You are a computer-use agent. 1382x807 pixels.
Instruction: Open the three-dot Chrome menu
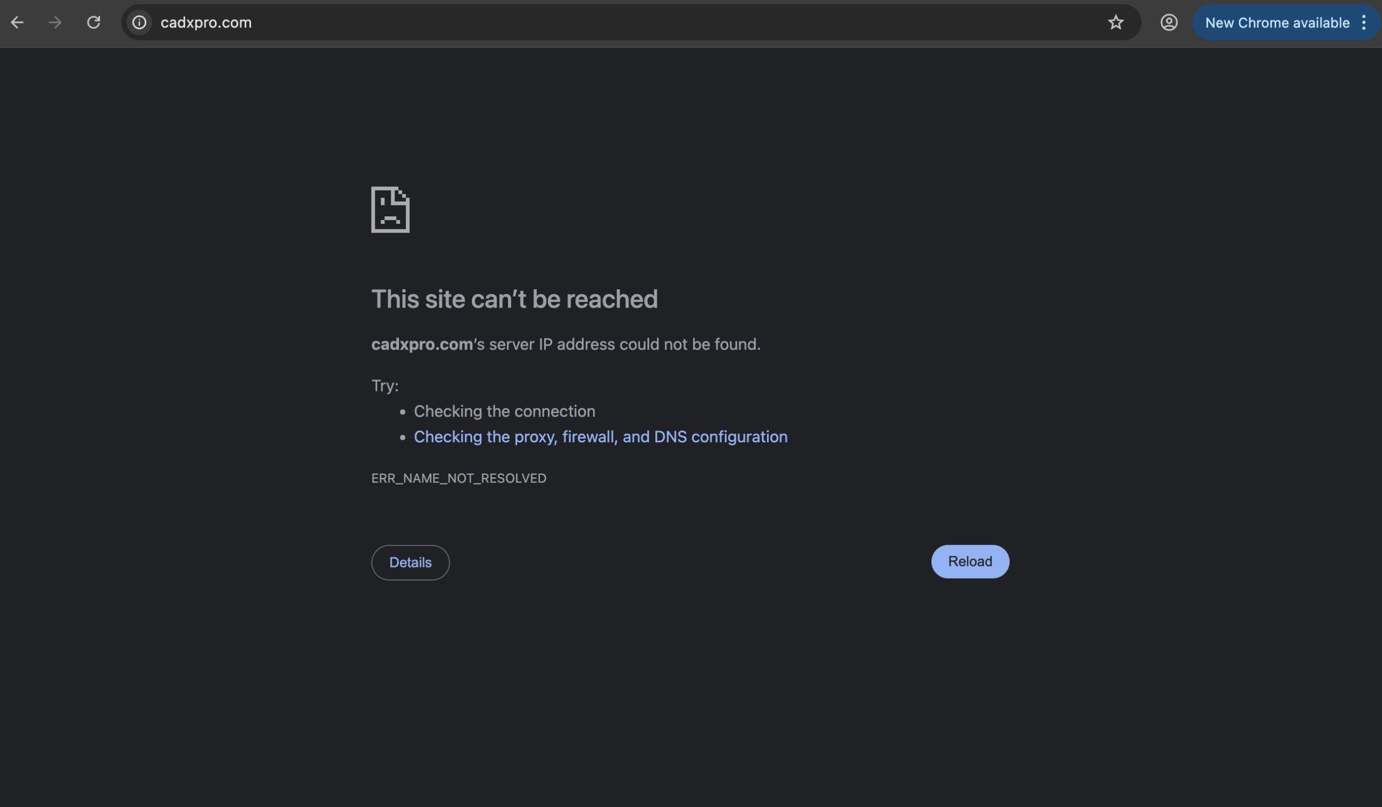click(1364, 23)
